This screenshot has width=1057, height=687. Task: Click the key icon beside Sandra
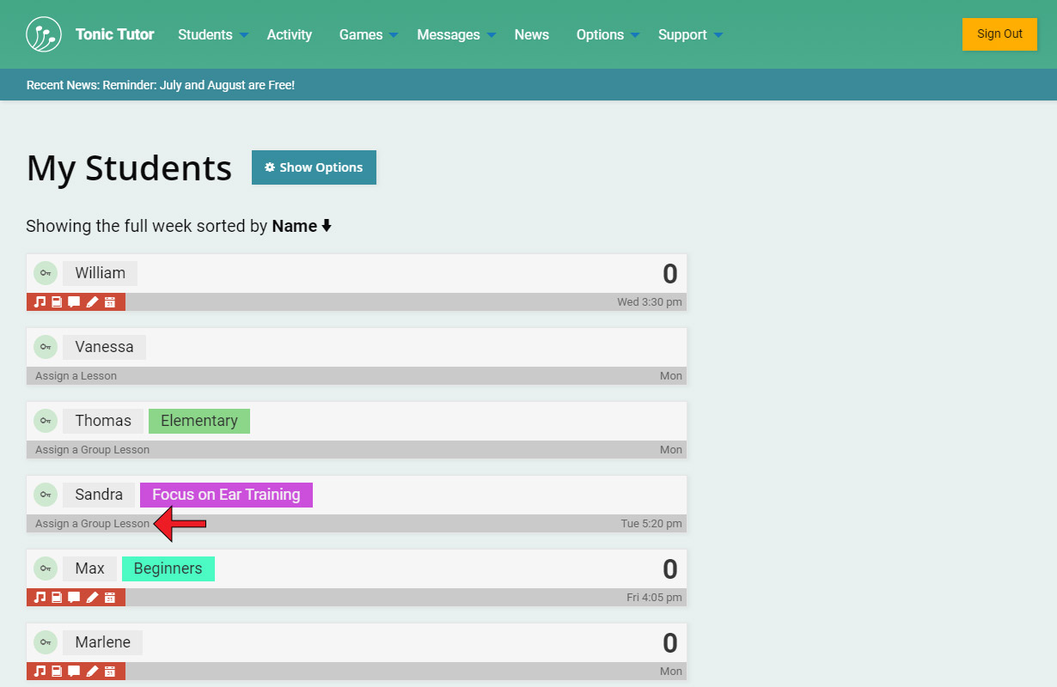[46, 495]
